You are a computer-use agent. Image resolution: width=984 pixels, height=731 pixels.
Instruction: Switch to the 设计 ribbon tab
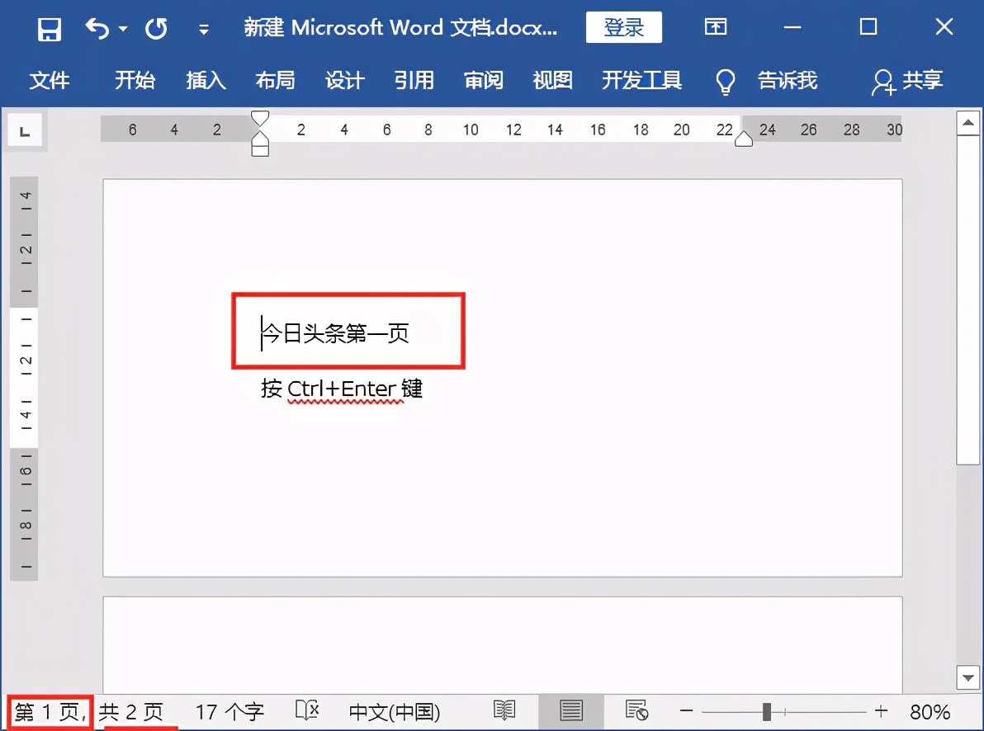tap(344, 80)
